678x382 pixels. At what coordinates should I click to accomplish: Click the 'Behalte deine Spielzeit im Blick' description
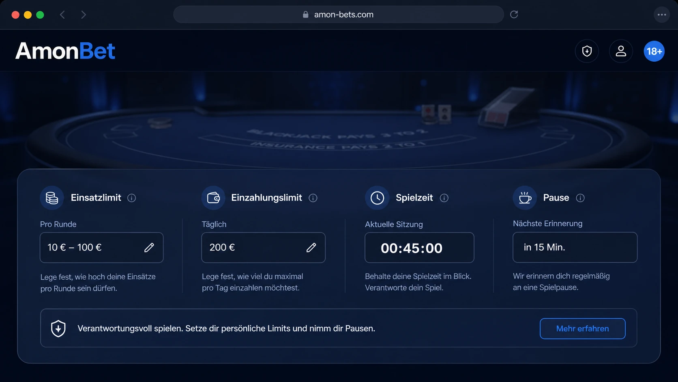(418, 282)
